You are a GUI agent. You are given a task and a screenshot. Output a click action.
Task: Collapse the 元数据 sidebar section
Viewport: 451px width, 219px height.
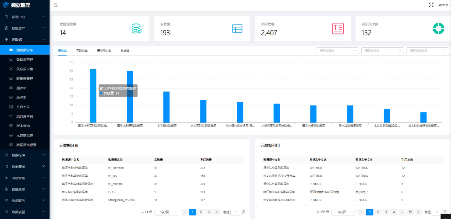(25, 39)
